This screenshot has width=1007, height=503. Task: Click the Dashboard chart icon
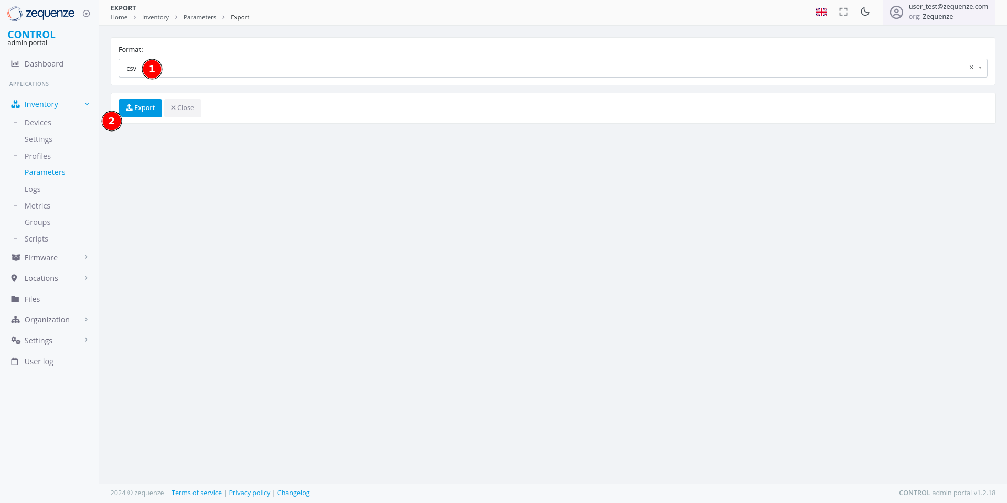(x=15, y=63)
